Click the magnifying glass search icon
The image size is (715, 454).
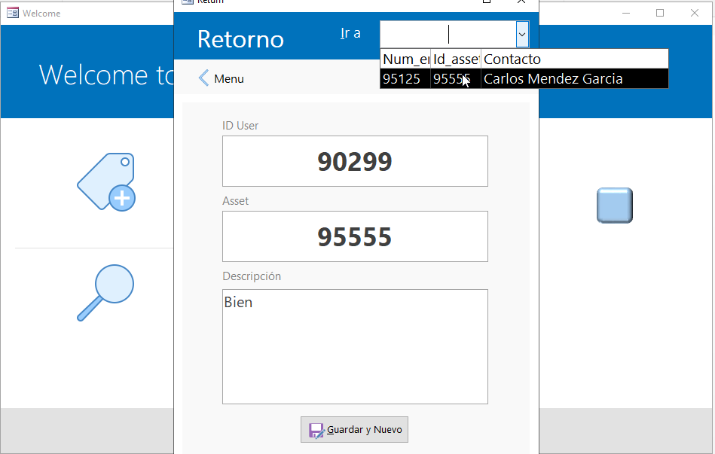[105, 293]
